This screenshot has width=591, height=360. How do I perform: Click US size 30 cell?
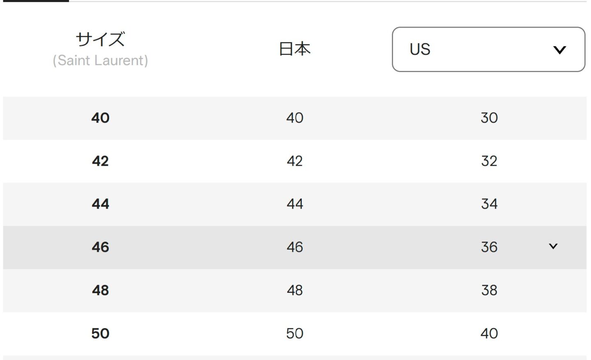coord(489,118)
